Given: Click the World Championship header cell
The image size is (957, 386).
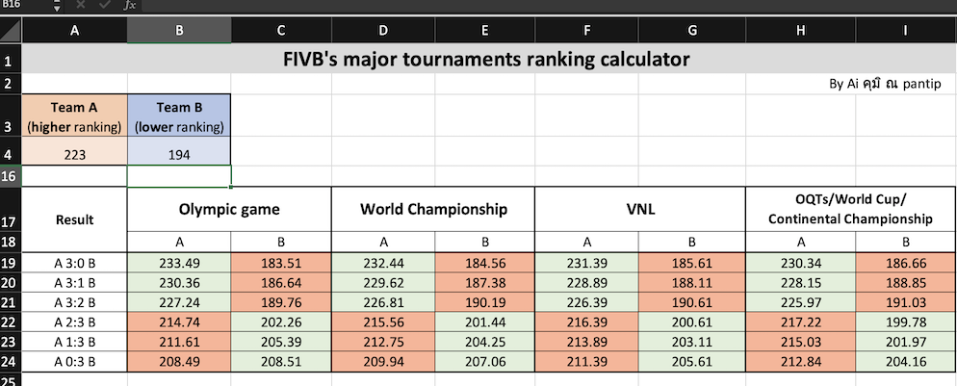Looking at the screenshot, I should coord(433,209).
